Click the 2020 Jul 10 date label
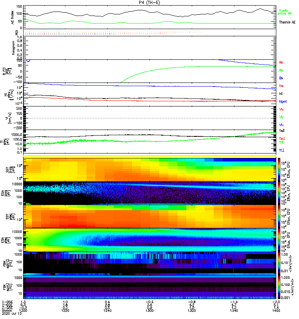This screenshot has height=319, width=299. [12, 313]
